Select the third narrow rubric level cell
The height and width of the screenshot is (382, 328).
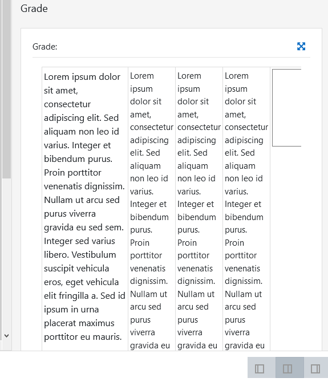click(246, 209)
